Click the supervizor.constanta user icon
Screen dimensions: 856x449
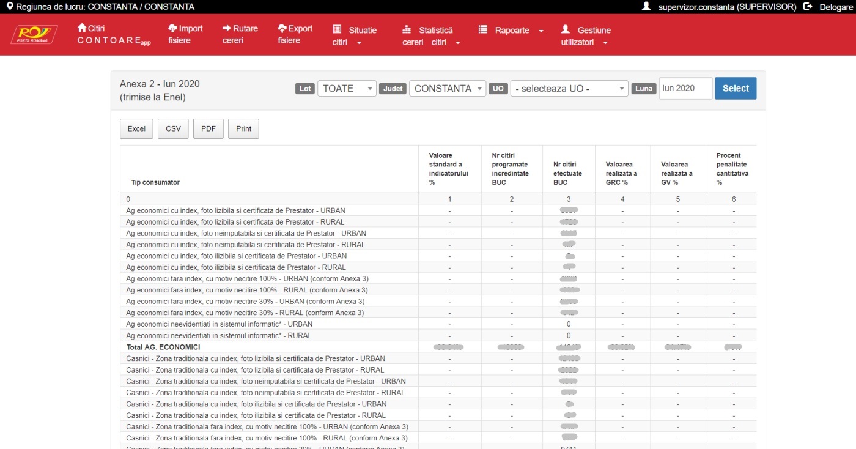(x=646, y=7)
